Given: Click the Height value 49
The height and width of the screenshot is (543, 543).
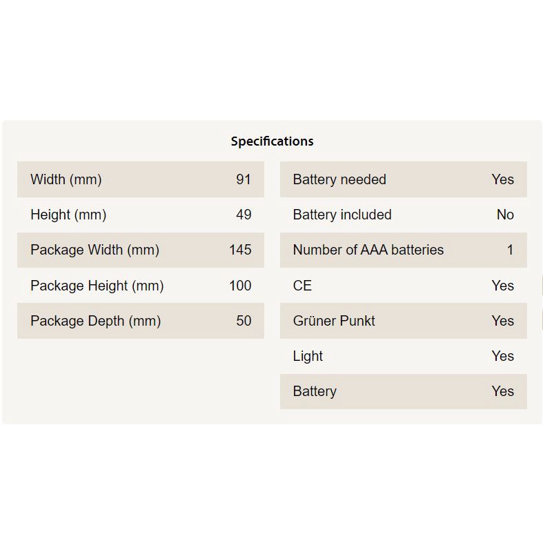Looking at the screenshot, I should click(244, 215).
